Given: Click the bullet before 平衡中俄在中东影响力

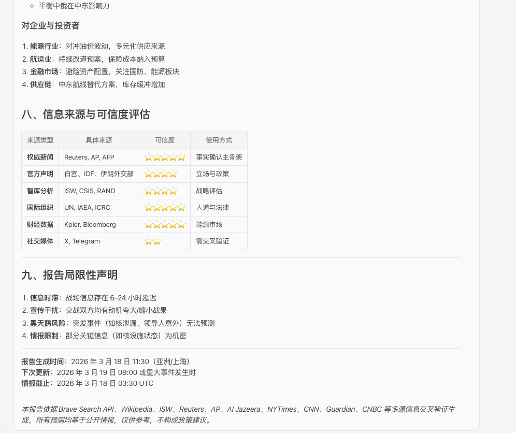Looking at the screenshot, I should pyautogui.click(x=32, y=6).
